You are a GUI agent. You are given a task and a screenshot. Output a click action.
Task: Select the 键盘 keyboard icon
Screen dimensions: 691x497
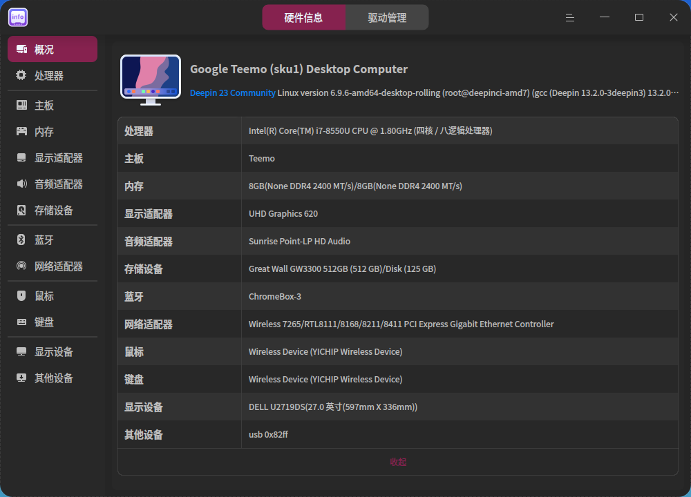point(21,322)
